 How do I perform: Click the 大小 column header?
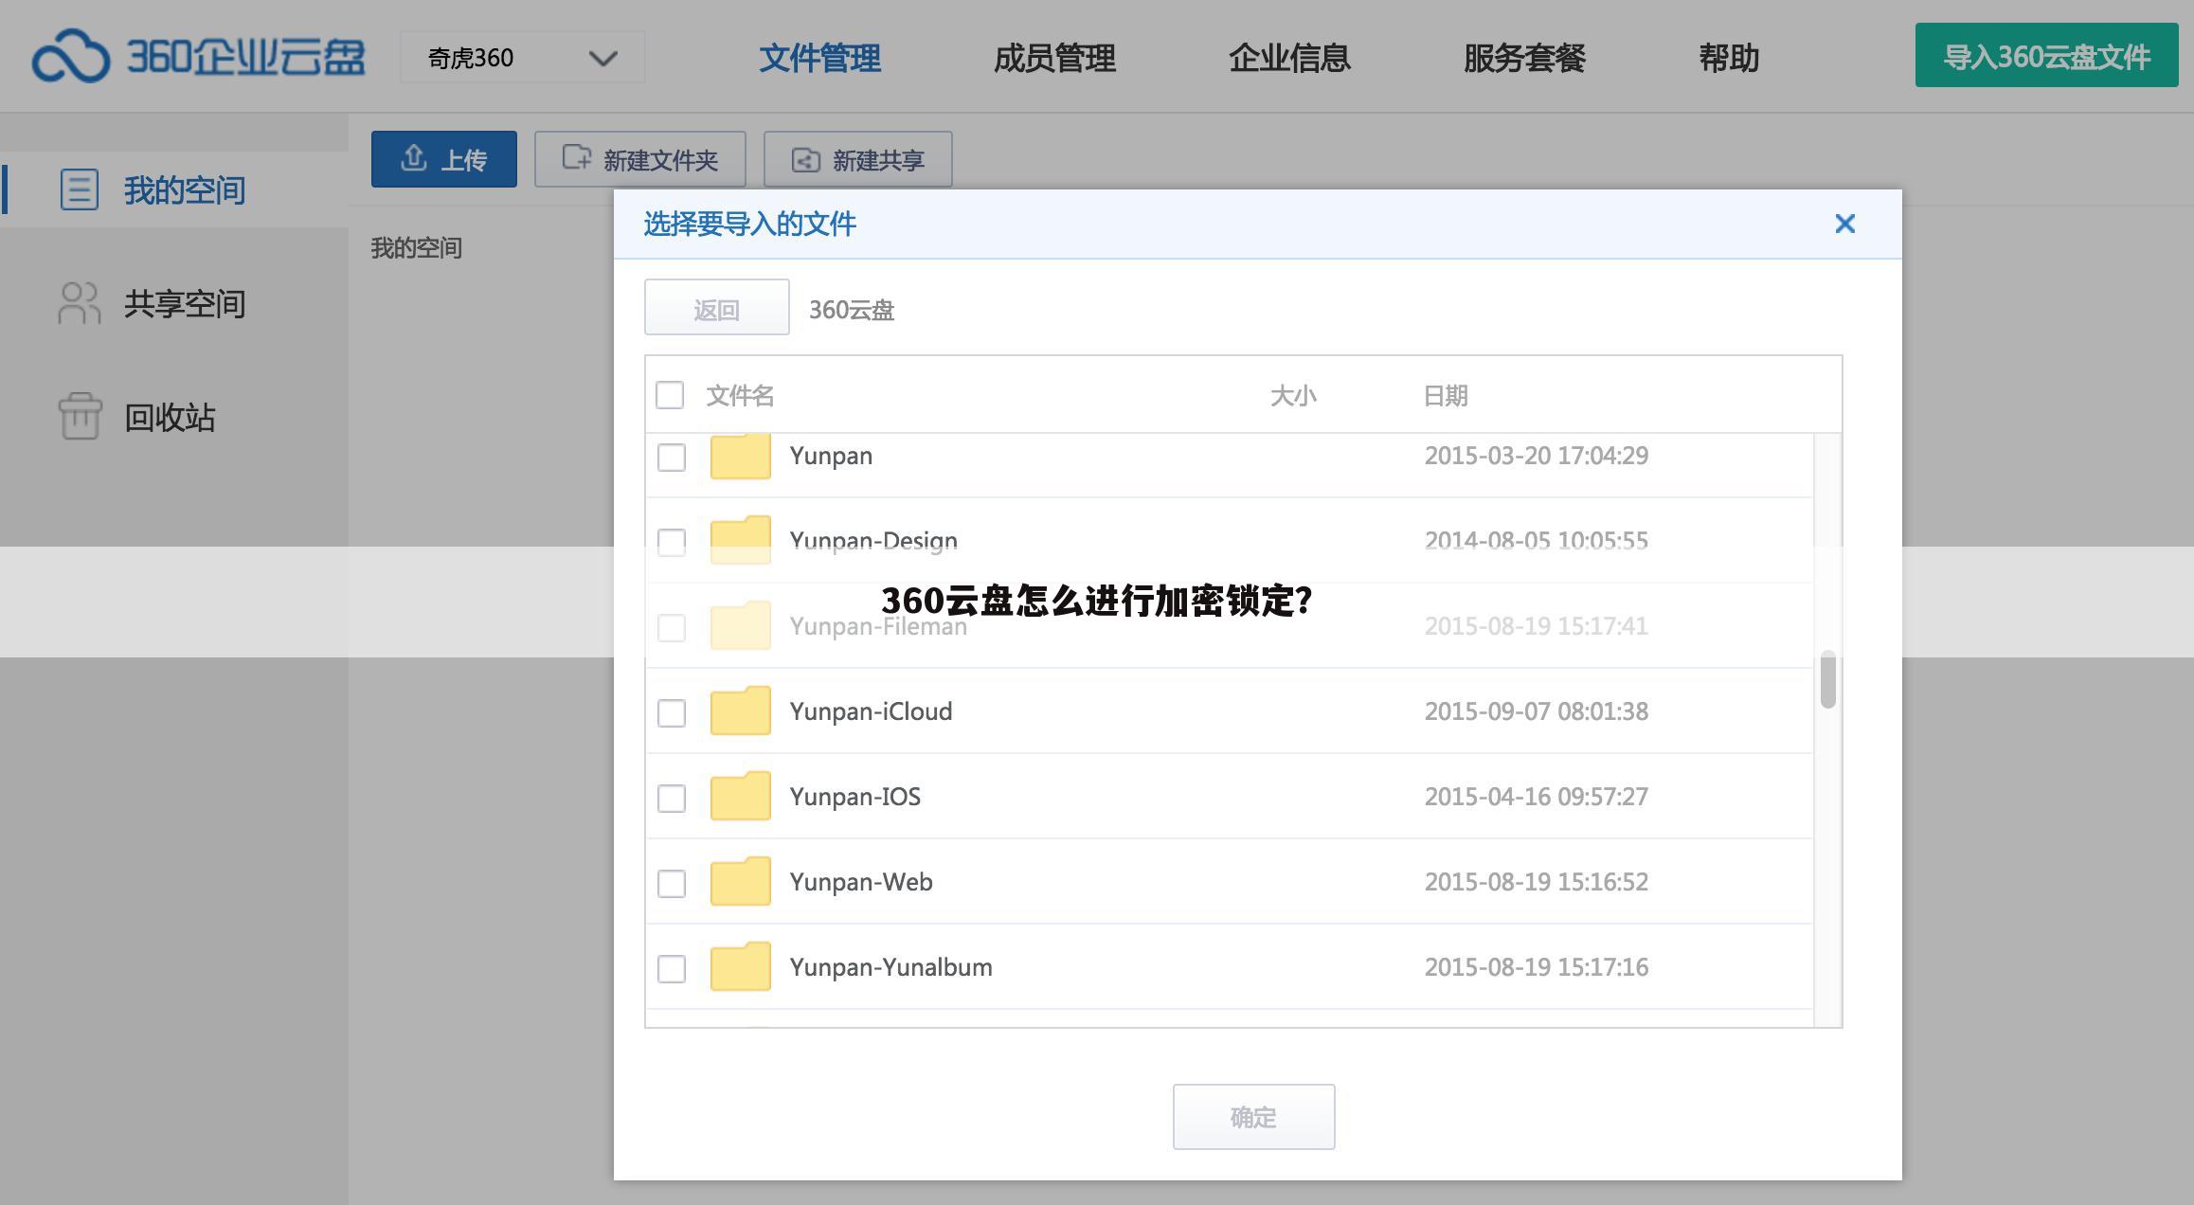point(1293,395)
